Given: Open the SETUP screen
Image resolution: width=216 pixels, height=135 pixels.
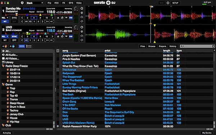Looking at the screenshot, I should tap(175, 3).
